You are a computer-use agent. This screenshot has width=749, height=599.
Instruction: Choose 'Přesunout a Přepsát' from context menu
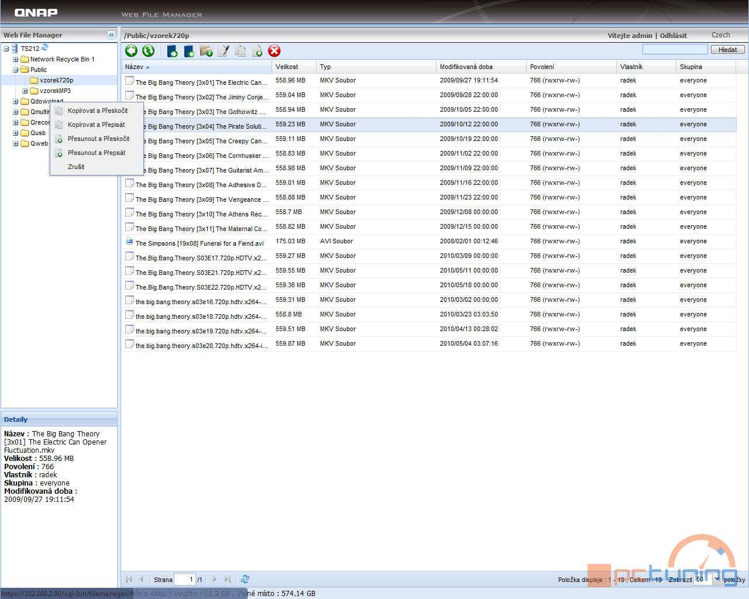coord(97,153)
